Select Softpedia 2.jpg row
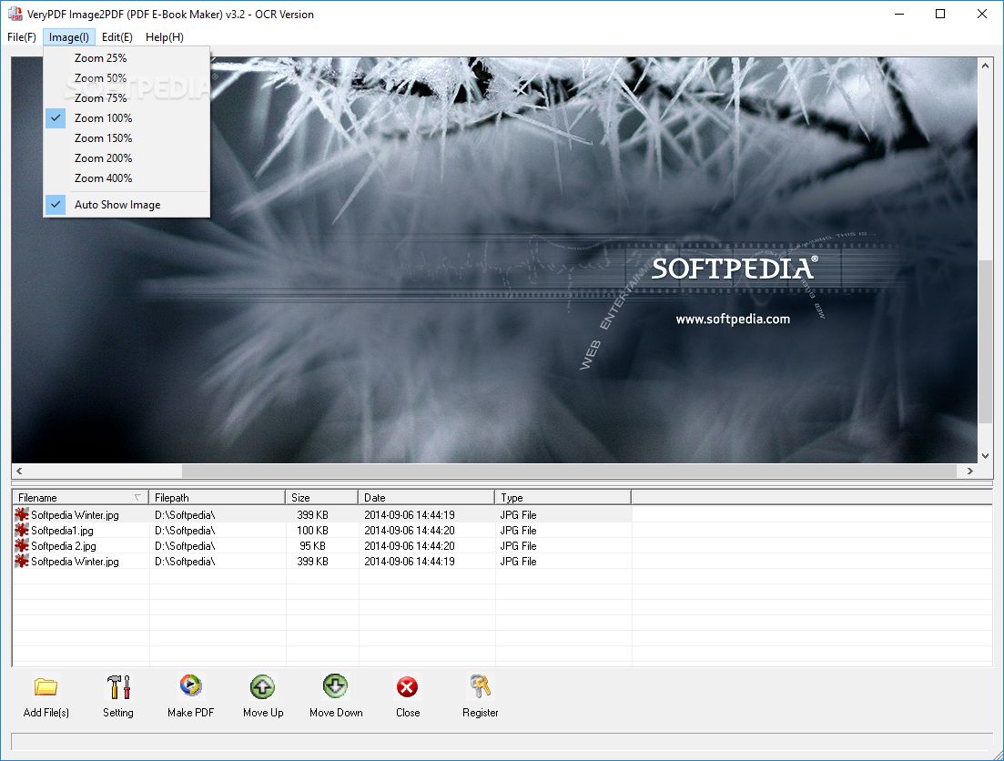1004x761 pixels. 322,546
